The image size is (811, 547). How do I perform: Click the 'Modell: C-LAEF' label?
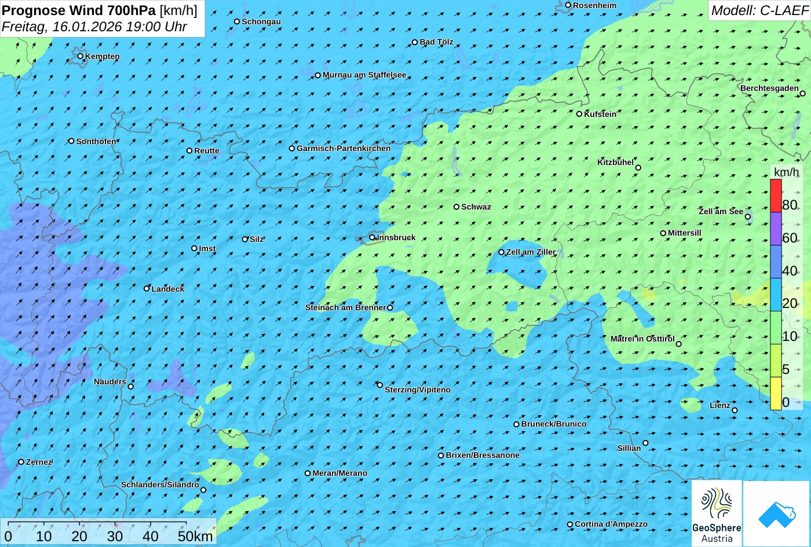click(x=759, y=10)
